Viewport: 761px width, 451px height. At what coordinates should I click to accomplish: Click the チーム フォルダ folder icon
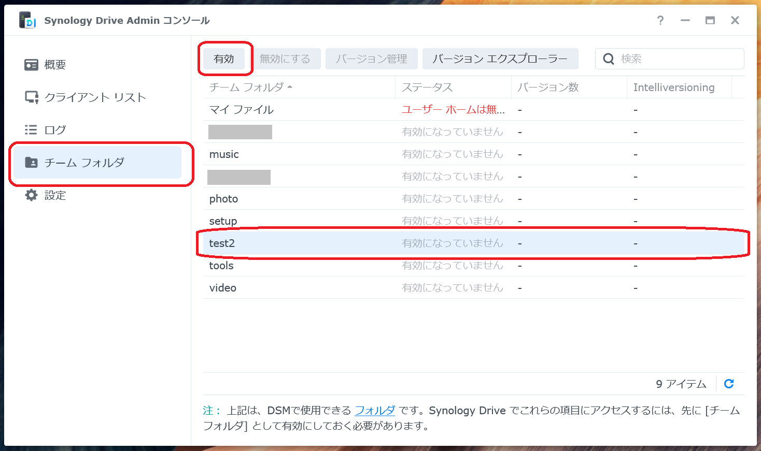pos(31,162)
